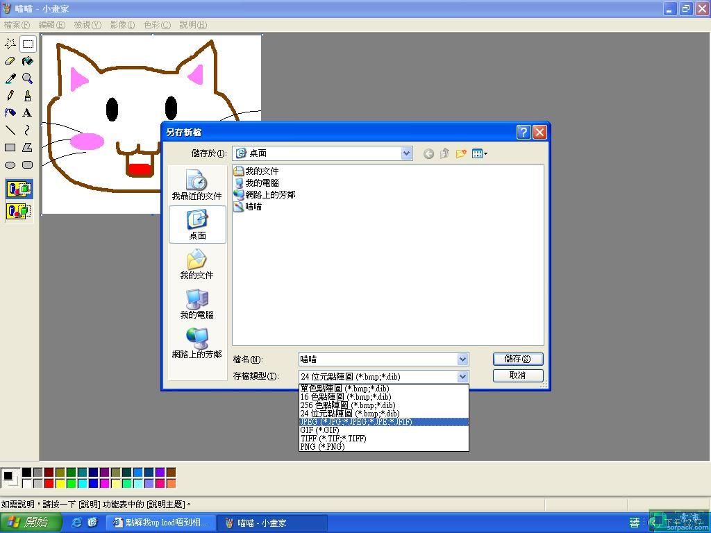Pick the Magnifier tool
The height and width of the screenshot is (533, 711).
tap(28, 78)
